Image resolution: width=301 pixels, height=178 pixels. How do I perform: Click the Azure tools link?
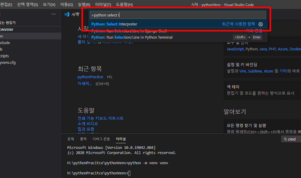click(x=282, y=49)
